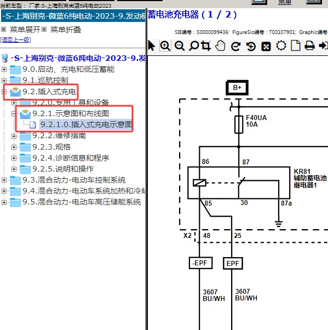Viewport: 328px width, 330px height.
Task: Expand the 9.5 高压储能系统 node
Action: tap(4, 202)
